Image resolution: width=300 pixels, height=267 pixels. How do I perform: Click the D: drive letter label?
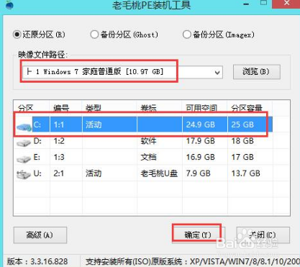pos(37,141)
